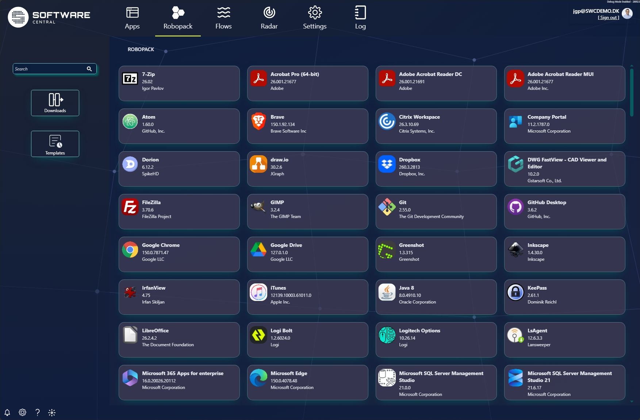Select the GitHub Desktop icon
640x420 pixels.
tap(516, 207)
